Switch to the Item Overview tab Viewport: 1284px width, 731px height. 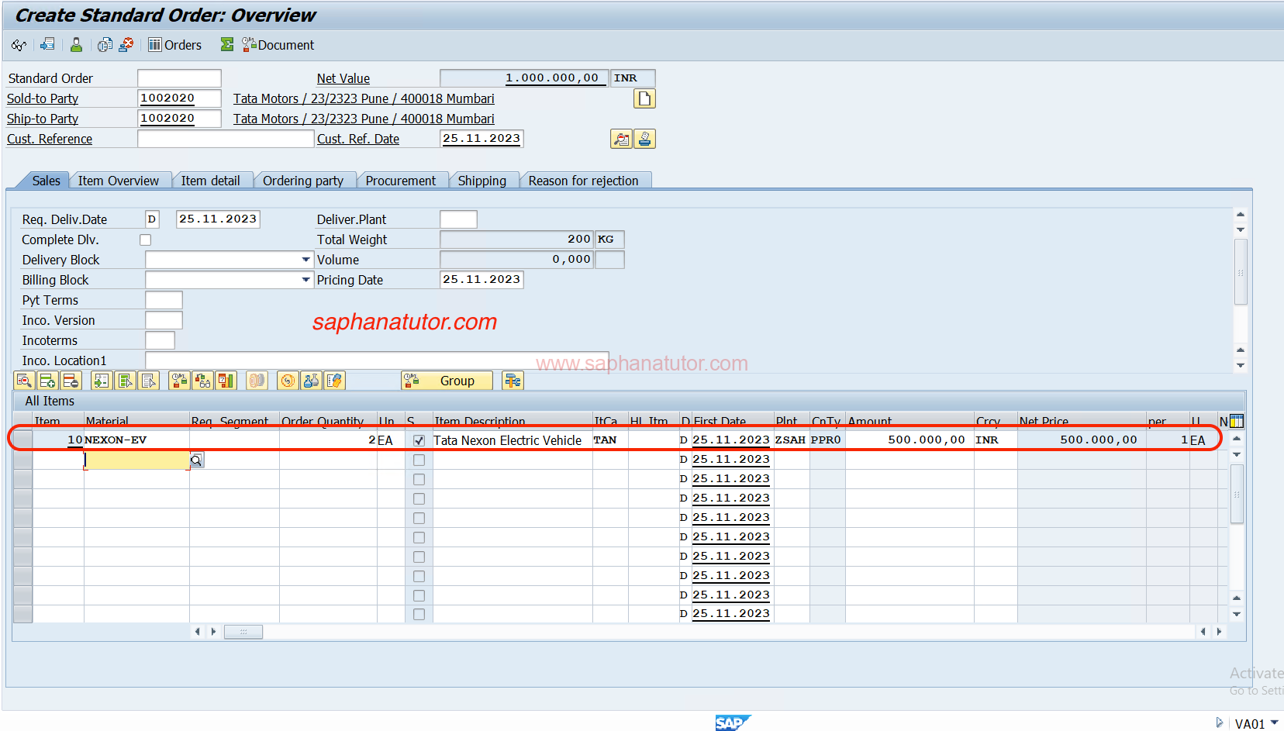tap(119, 181)
